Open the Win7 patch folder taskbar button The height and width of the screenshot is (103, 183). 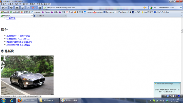49,100
